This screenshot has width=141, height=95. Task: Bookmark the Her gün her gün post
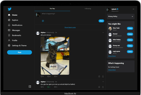pyautogui.click(x=99, y=87)
